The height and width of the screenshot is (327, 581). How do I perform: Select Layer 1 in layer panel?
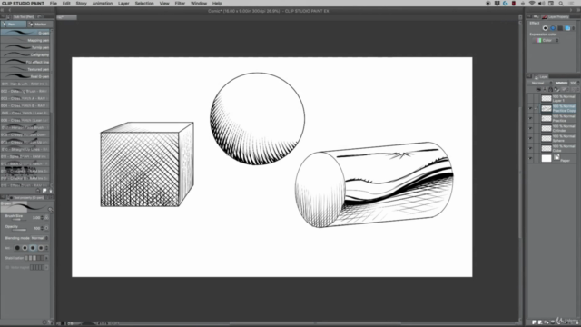coord(558,98)
